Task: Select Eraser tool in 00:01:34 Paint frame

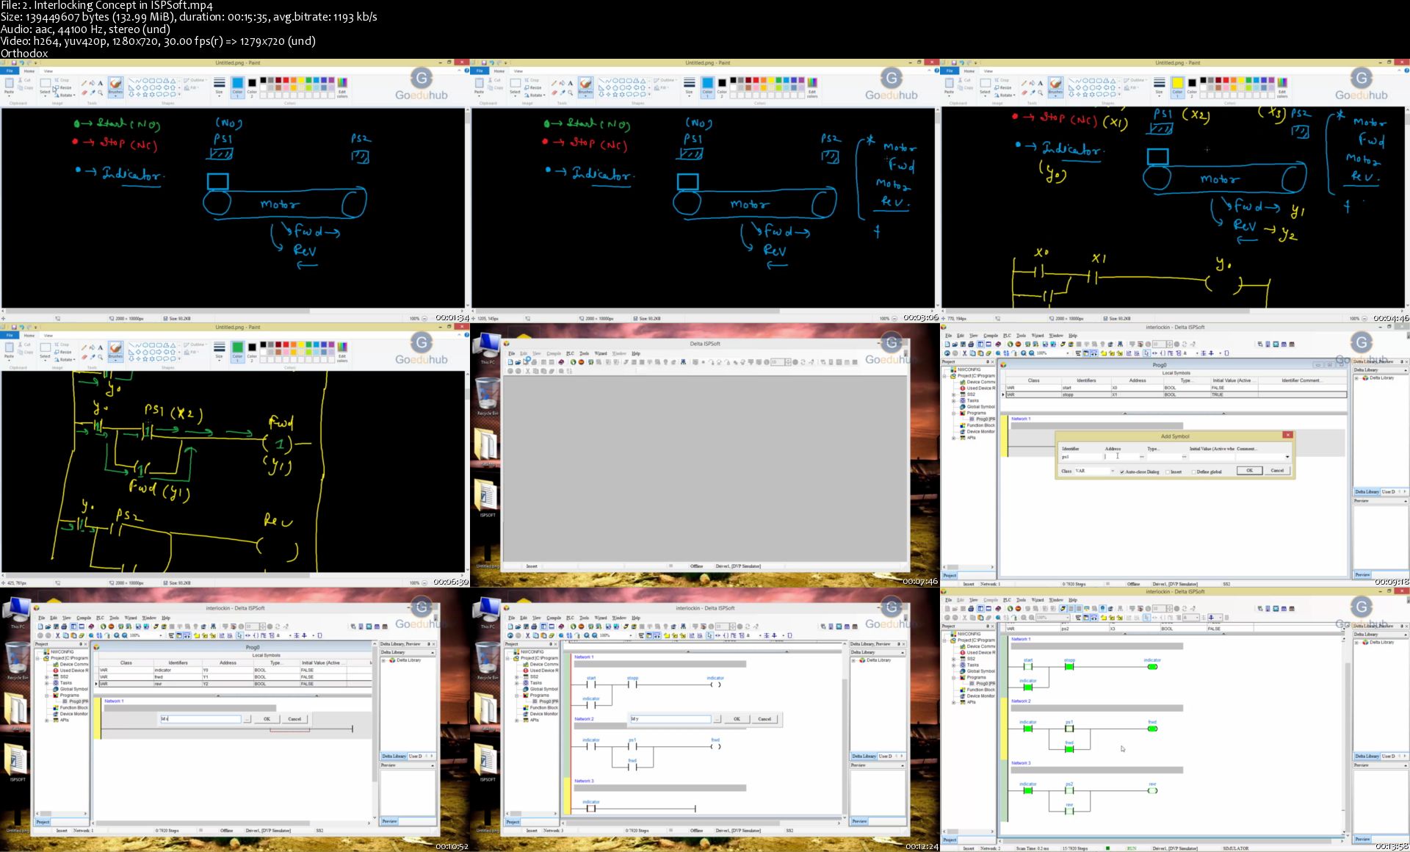Action: point(84,93)
